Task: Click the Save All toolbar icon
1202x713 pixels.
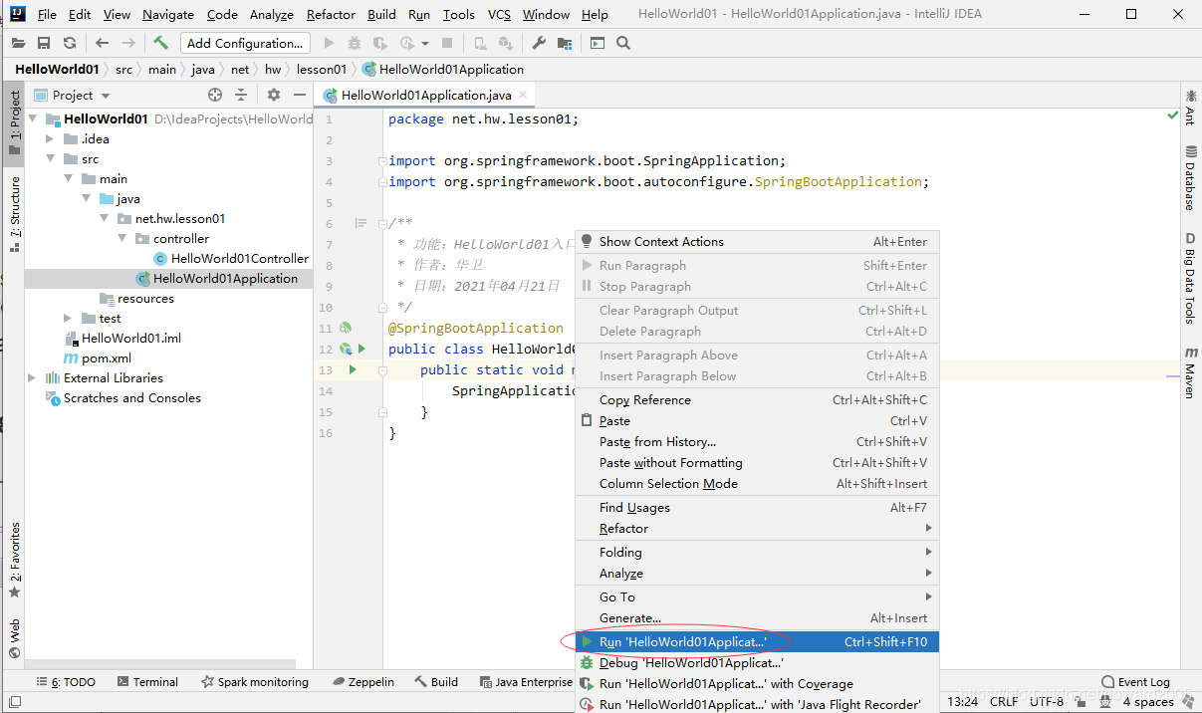Action: pos(44,43)
